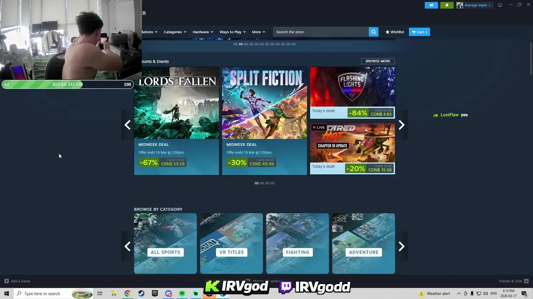Open Windows notification center icon

point(524,294)
